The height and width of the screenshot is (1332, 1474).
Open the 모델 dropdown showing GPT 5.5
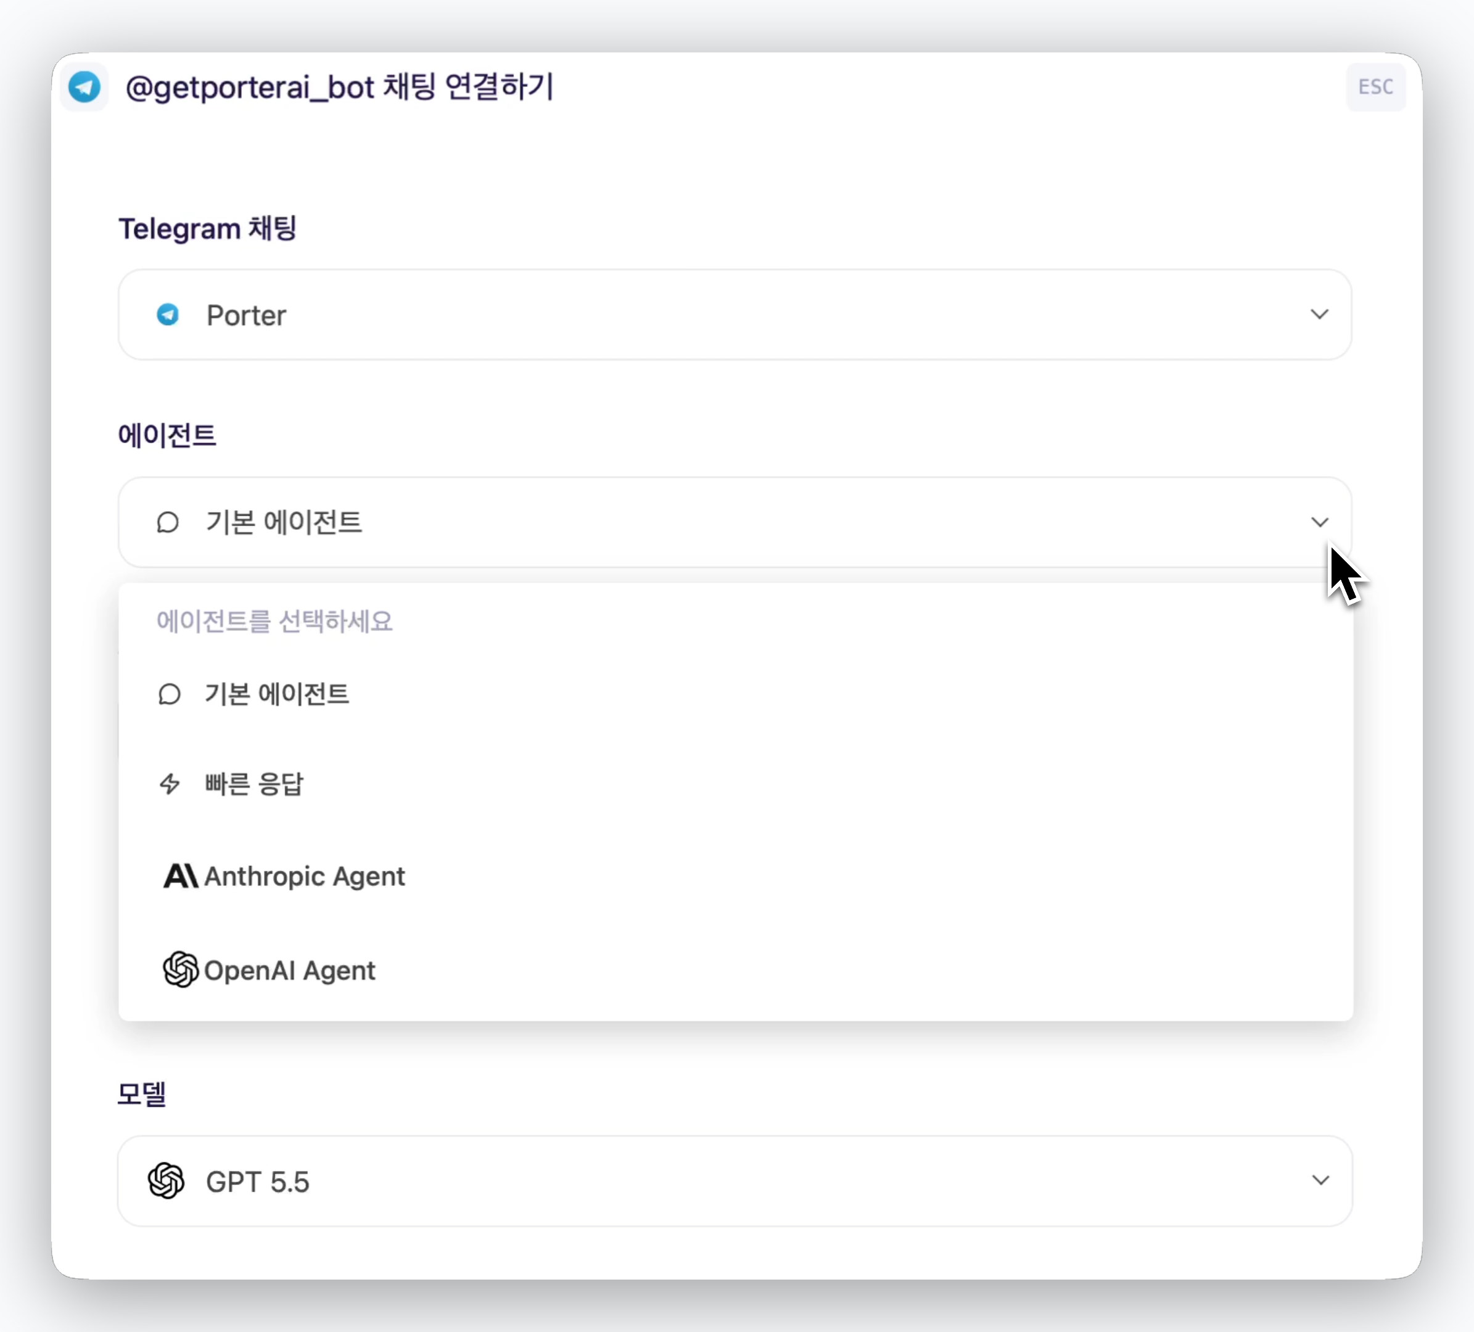pos(735,1181)
